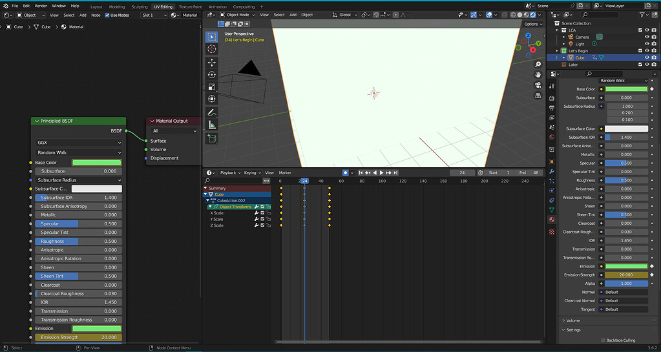This screenshot has width=661, height=352.
Task: Click Base Color swatch in Principled BSDF node
Action: coord(96,162)
